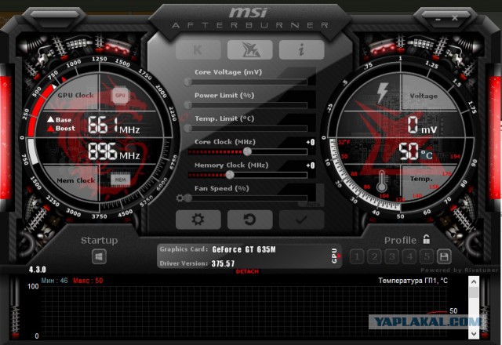Select profile slot 2
This screenshot has width=502, height=345.
click(375, 256)
